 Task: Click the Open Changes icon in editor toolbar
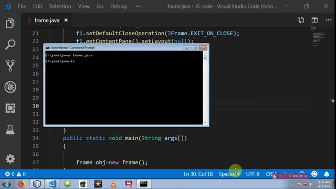(301, 20)
